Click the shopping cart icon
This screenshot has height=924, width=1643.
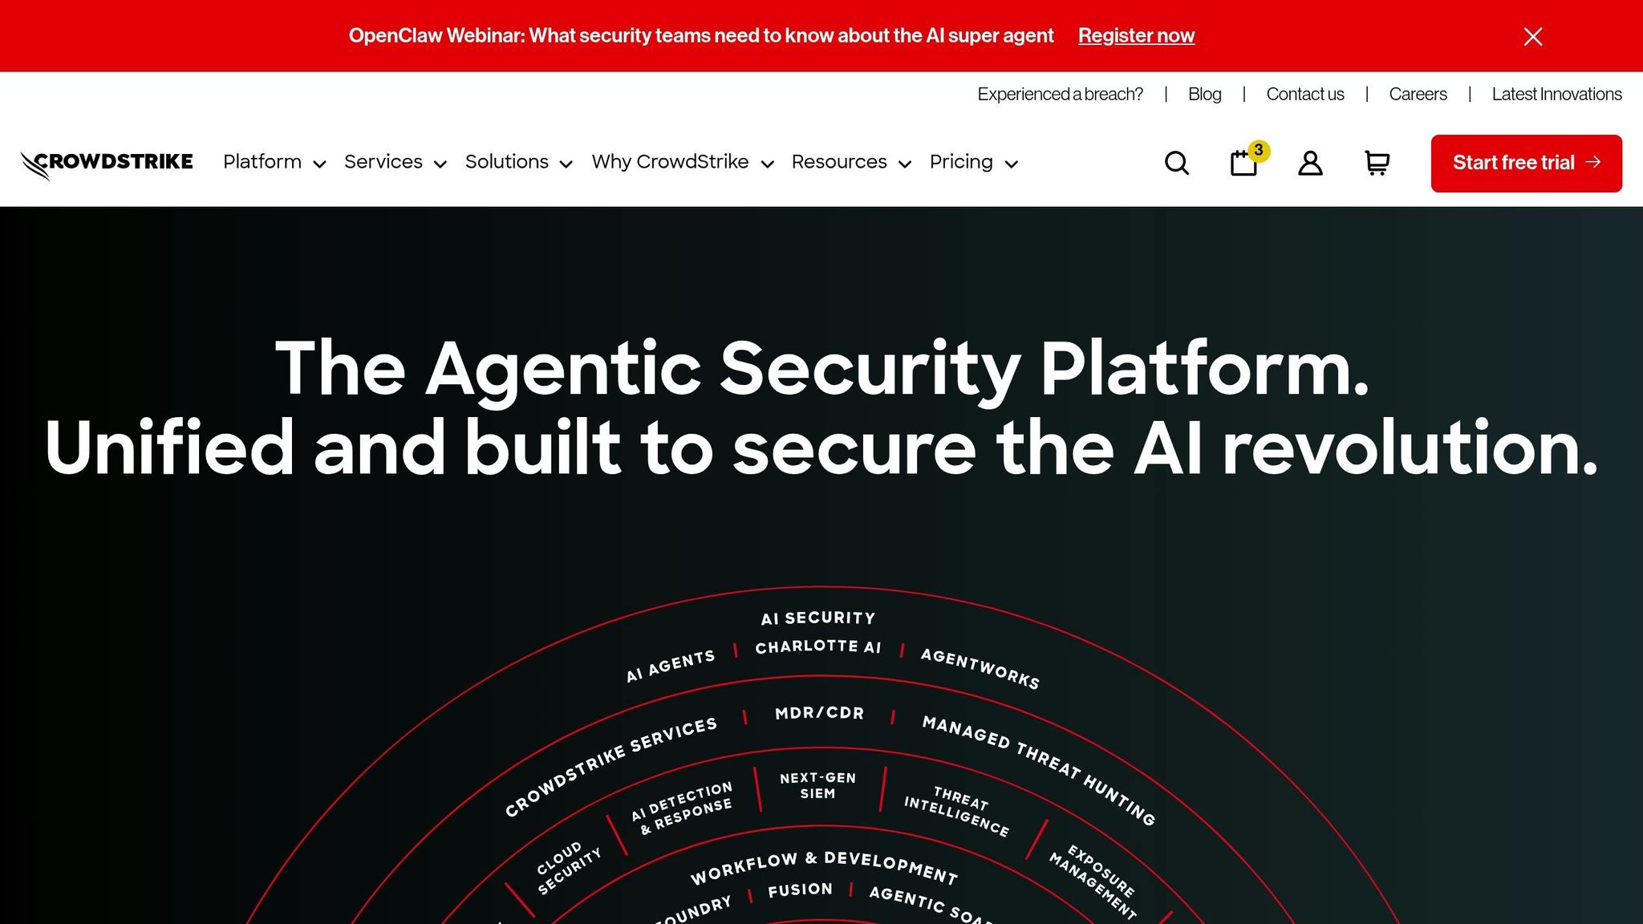1377,163
